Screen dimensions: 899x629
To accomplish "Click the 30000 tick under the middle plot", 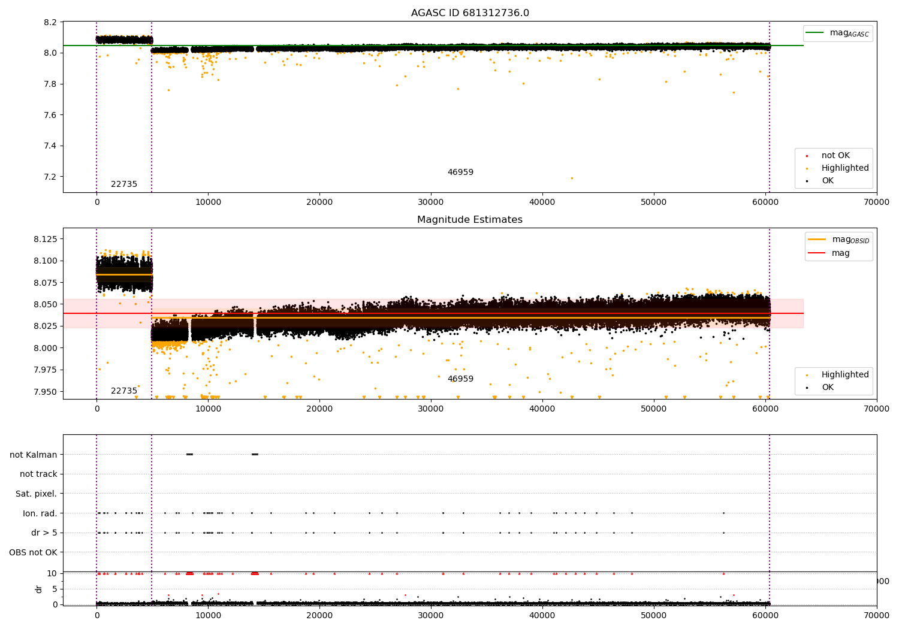I will coord(431,409).
